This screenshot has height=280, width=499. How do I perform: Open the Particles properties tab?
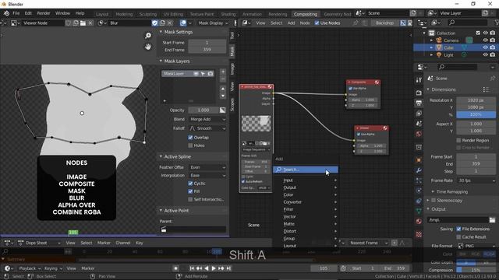click(419, 180)
